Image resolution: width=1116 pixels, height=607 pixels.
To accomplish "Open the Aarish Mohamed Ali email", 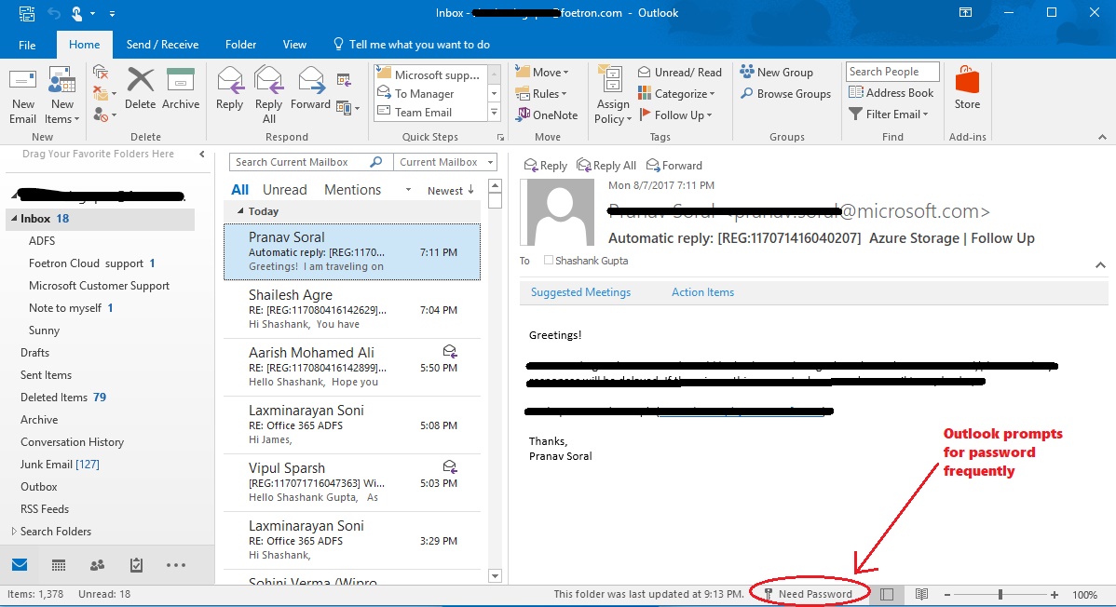I will (352, 367).
